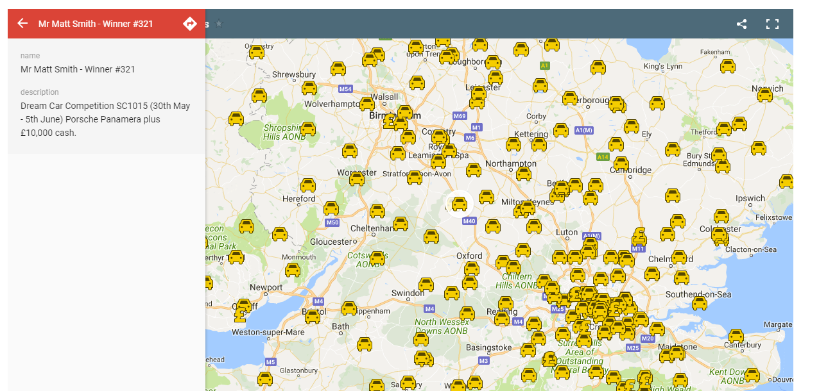
Task: Open the car marker left of Ely
Action: [x=632, y=126]
